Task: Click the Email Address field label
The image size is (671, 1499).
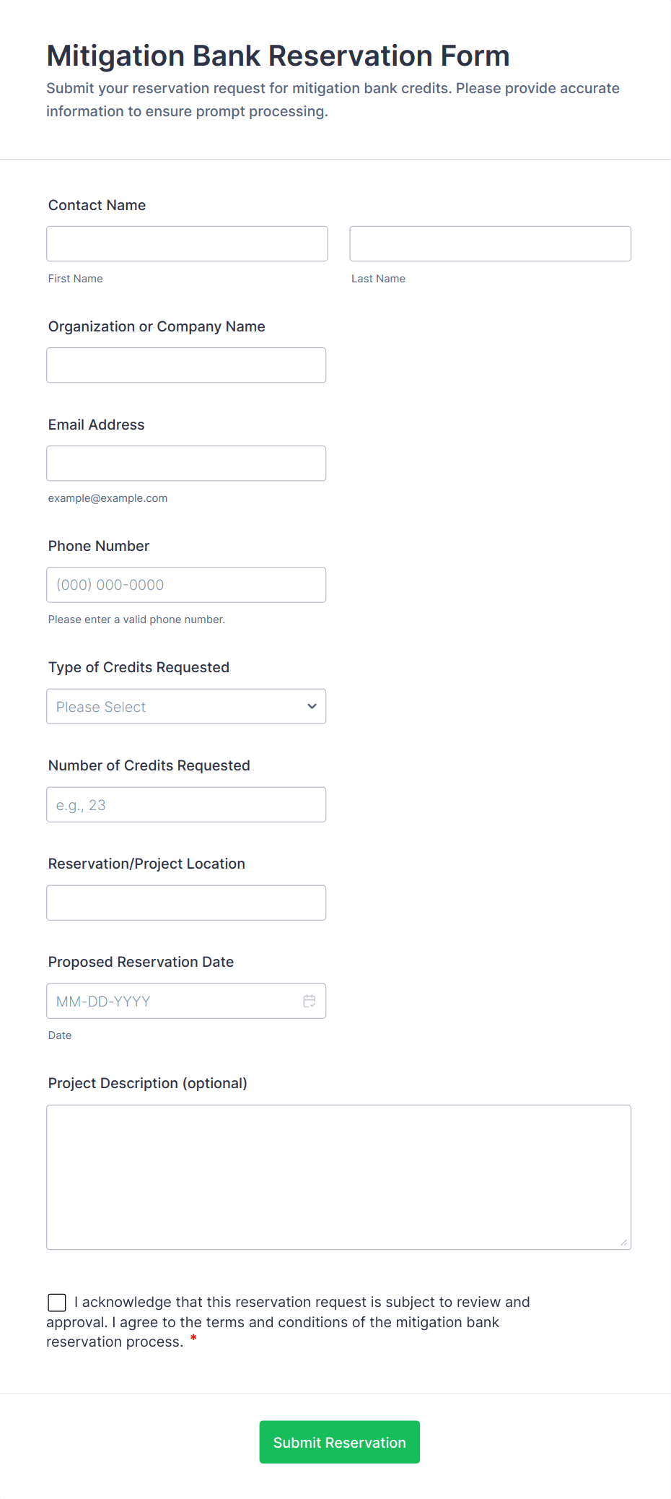Action: click(x=96, y=425)
